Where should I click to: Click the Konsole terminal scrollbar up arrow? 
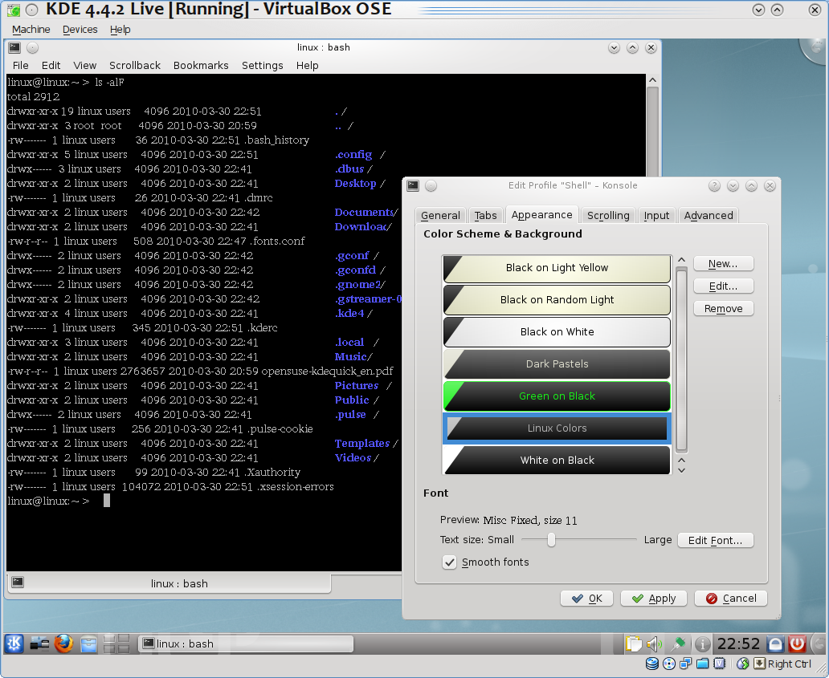click(652, 80)
